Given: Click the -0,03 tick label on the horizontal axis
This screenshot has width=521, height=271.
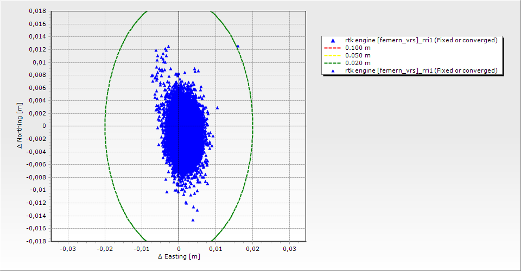Looking at the screenshot, I should tap(67, 248).
